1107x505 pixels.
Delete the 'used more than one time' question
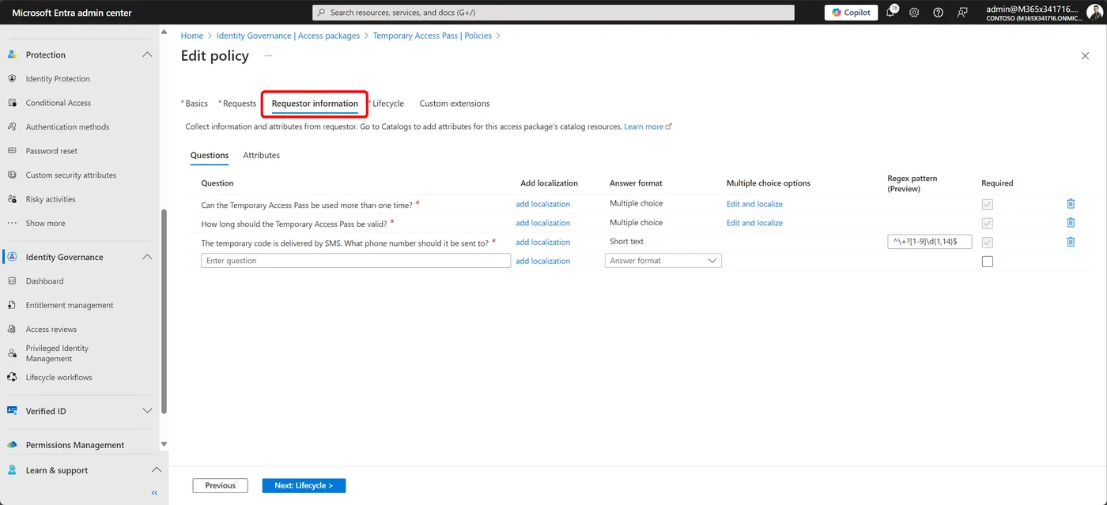pyautogui.click(x=1071, y=204)
